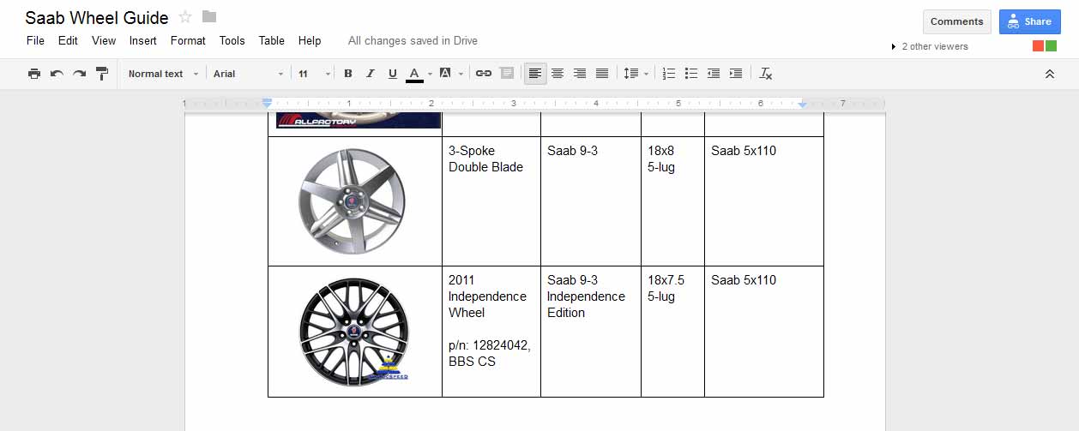Collapse the toolbar with double chevron
Image resolution: width=1079 pixels, height=431 pixels.
pyautogui.click(x=1049, y=74)
